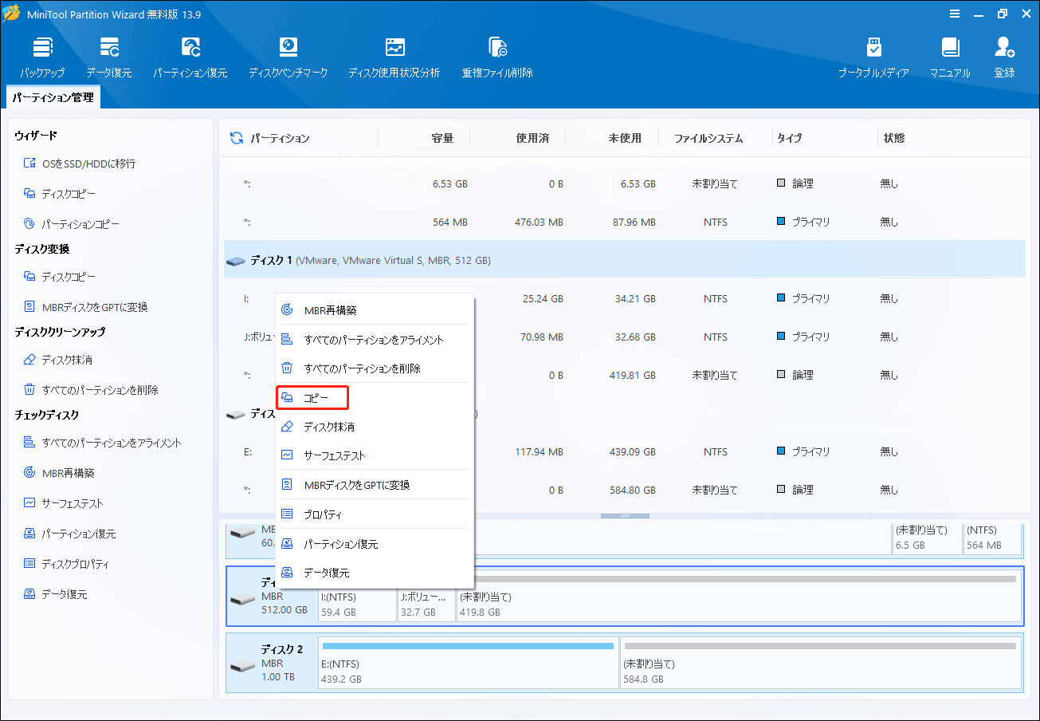1040x721 pixels.
Task: Sort by 容量 column header
Action: (442, 138)
